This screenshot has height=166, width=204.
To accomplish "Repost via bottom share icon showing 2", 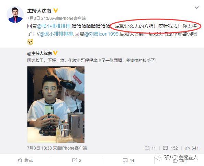I will coord(77,161).
